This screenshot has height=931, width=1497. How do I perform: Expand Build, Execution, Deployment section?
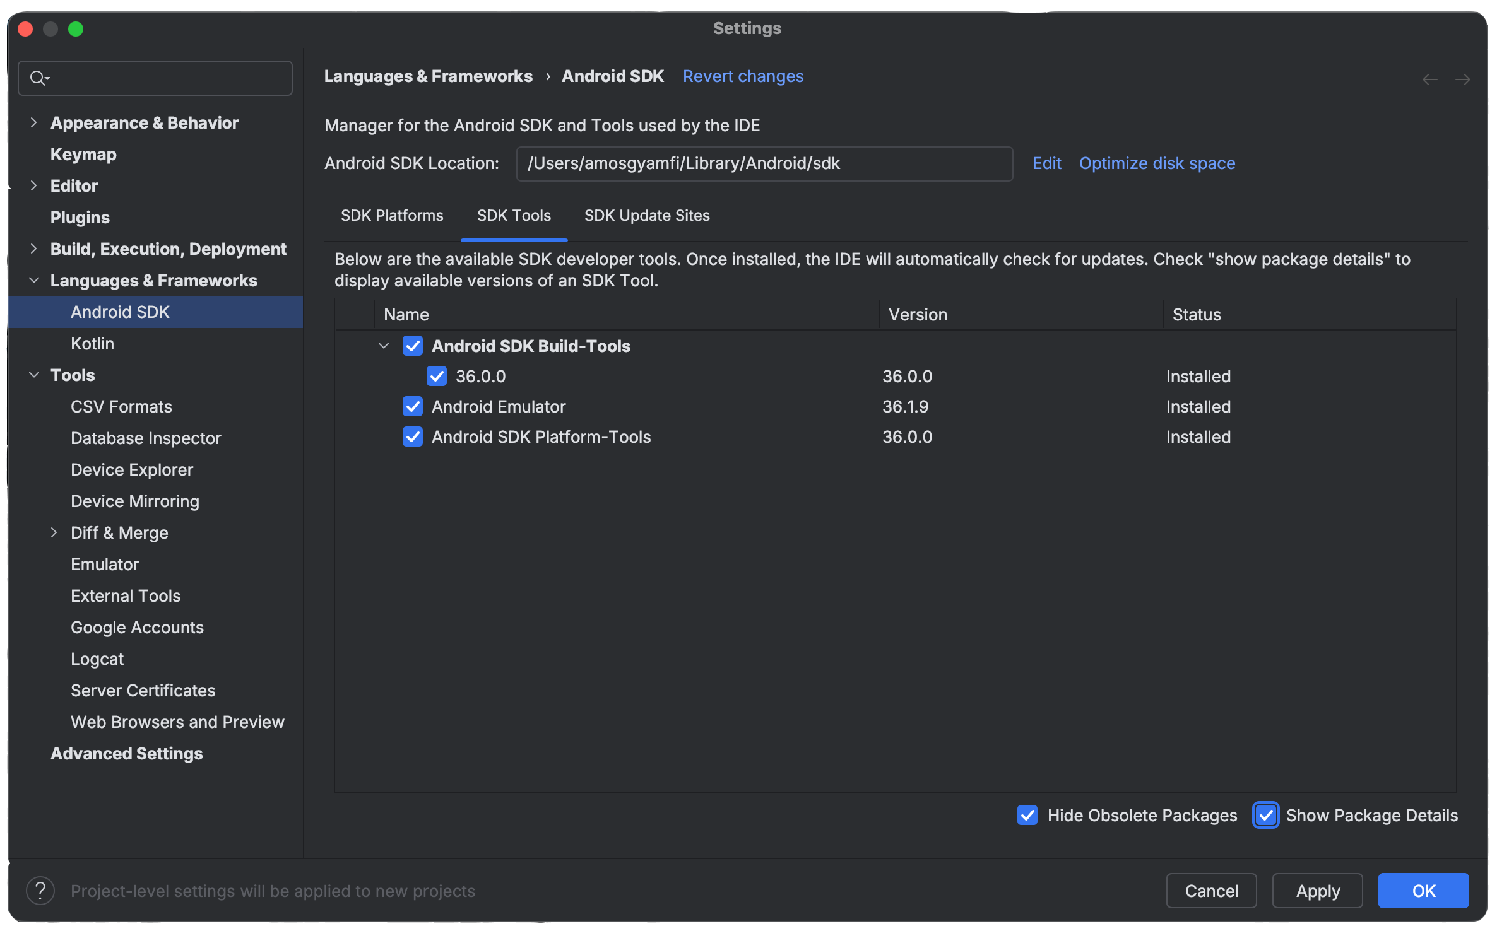pyautogui.click(x=34, y=249)
